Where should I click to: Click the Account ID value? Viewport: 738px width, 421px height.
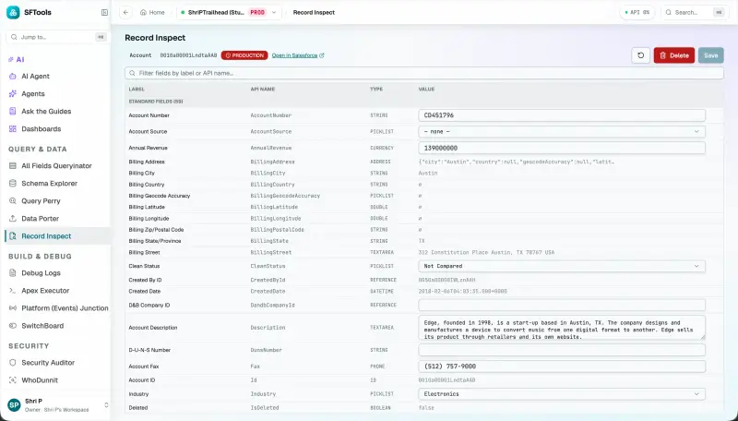pyautogui.click(x=446, y=380)
